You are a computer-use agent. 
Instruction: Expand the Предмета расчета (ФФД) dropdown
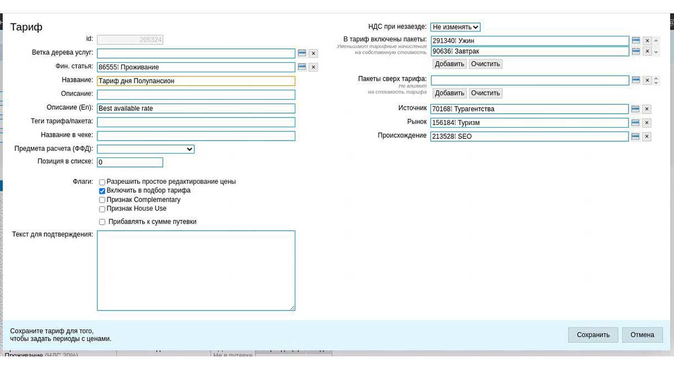(145, 149)
